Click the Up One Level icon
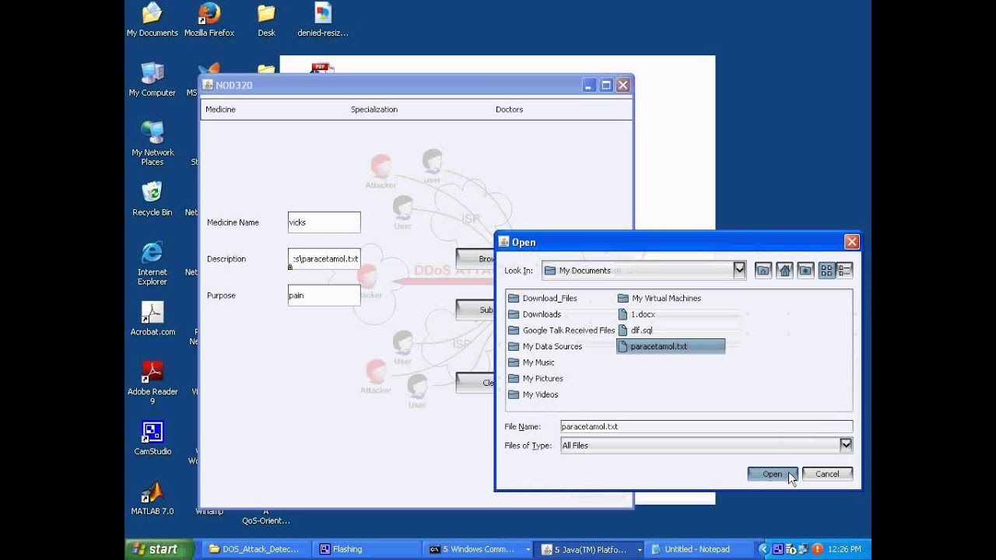Screen dimensions: 996x560 pyautogui.click(x=763, y=271)
